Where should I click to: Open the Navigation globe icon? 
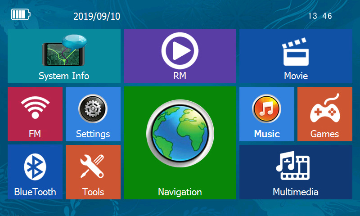click(x=180, y=133)
